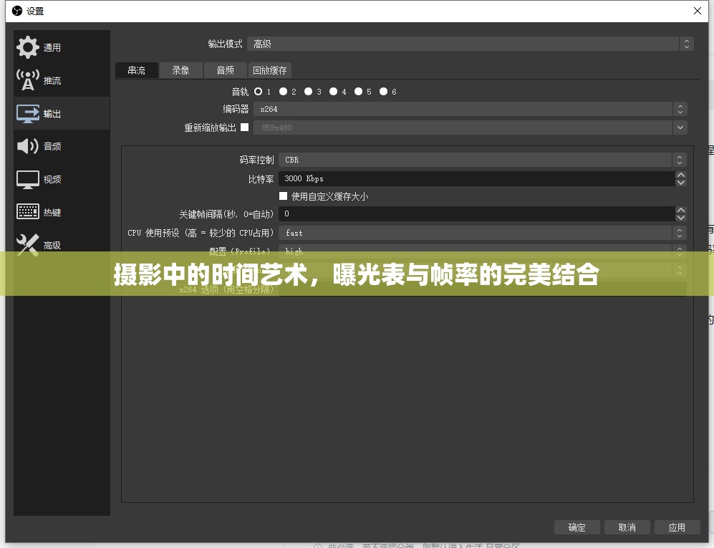The height and width of the screenshot is (548, 714).
Task: Click the OBS logo in title bar
Action: coord(17,11)
